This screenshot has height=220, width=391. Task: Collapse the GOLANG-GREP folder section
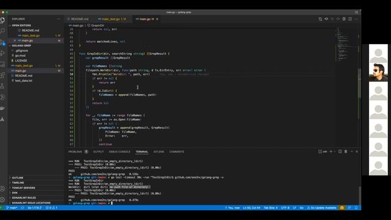click(x=21, y=46)
